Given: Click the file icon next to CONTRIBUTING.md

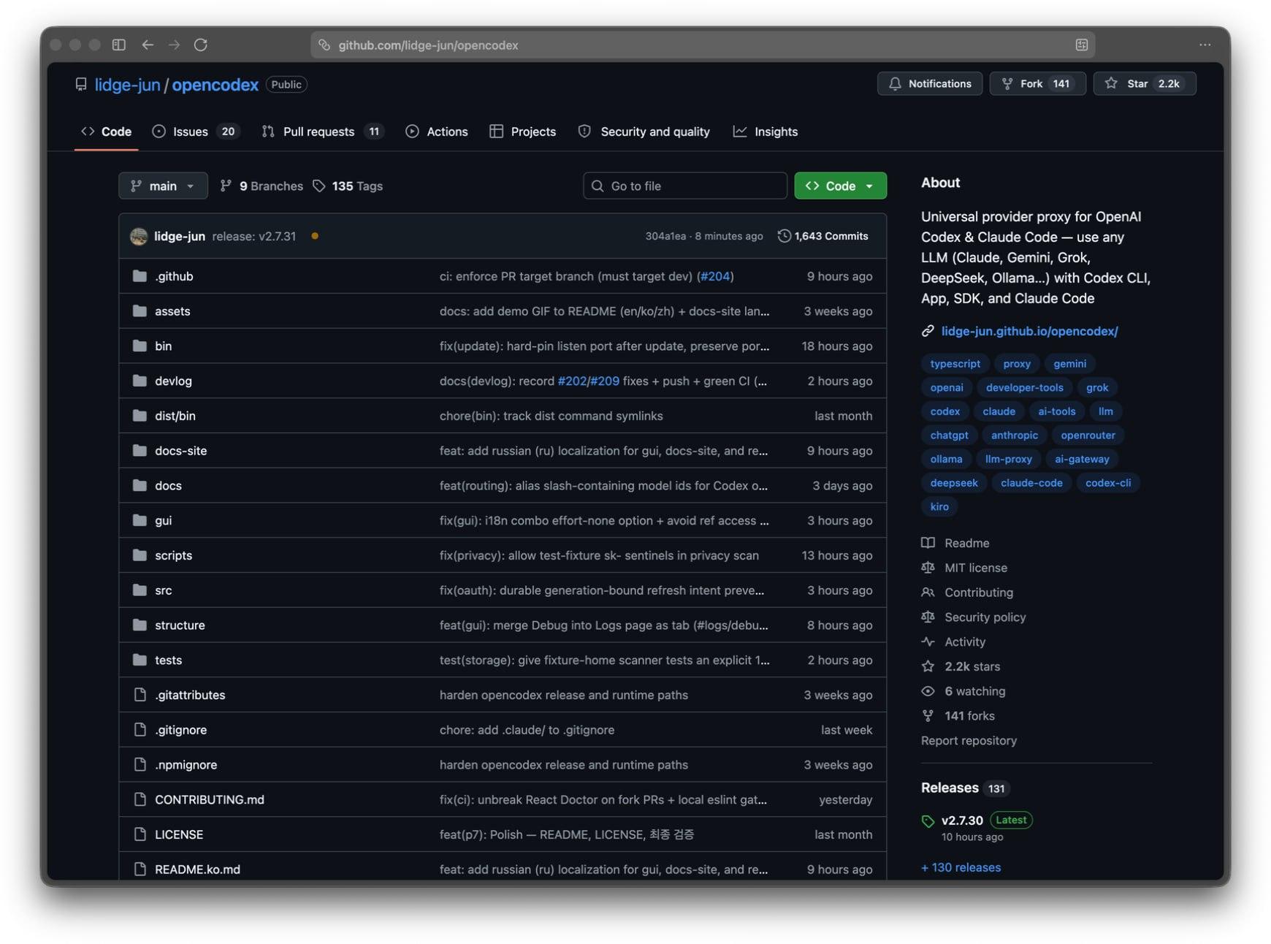Looking at the screenshot, I should 140,799.
